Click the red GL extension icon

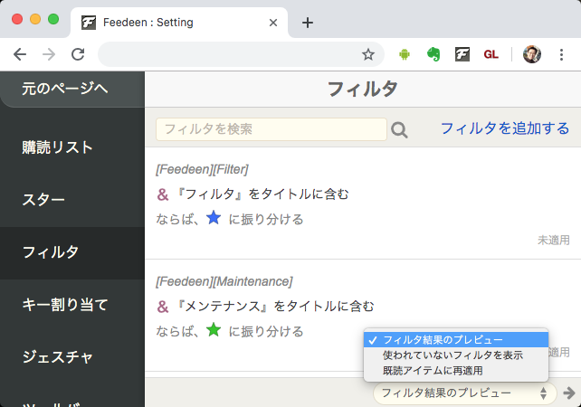[491, 54]
